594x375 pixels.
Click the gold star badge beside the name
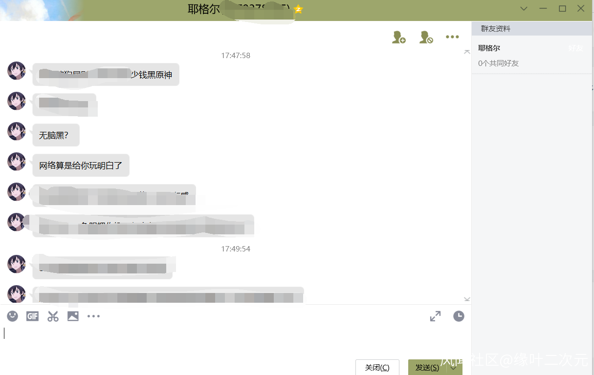(298, 9)
